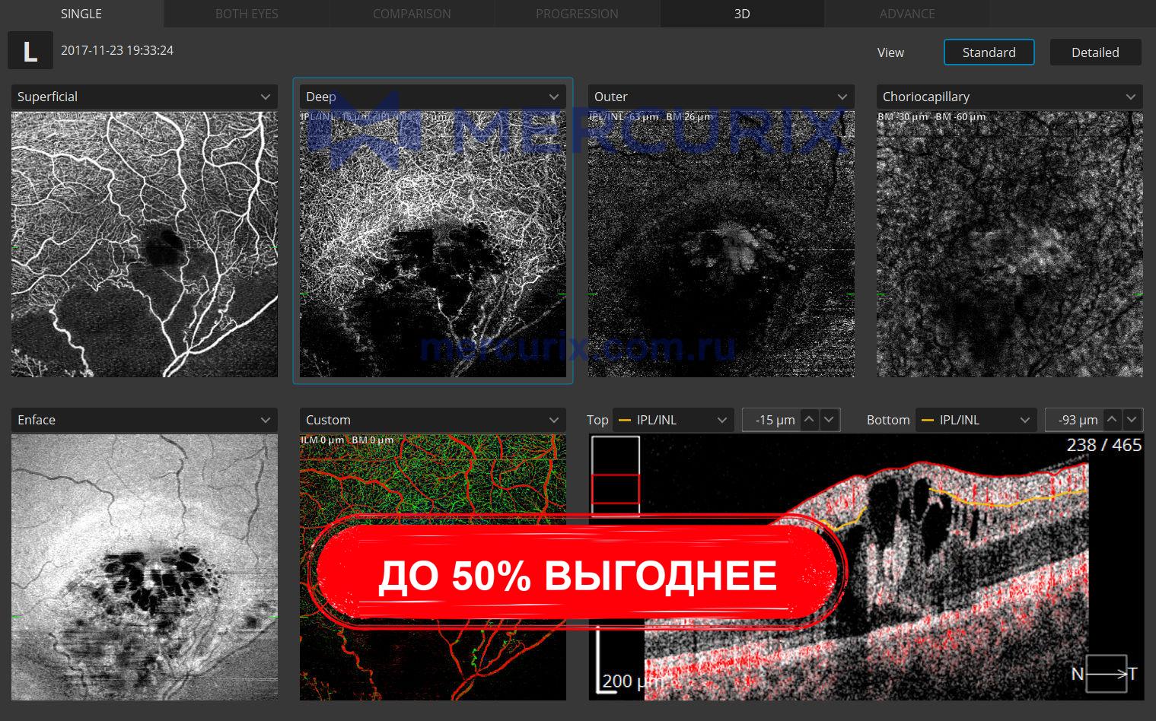The width and height of the screenshot is (1156, 721).
Task: Expand the Deep layer dropdown
Action: coord(433,97)
